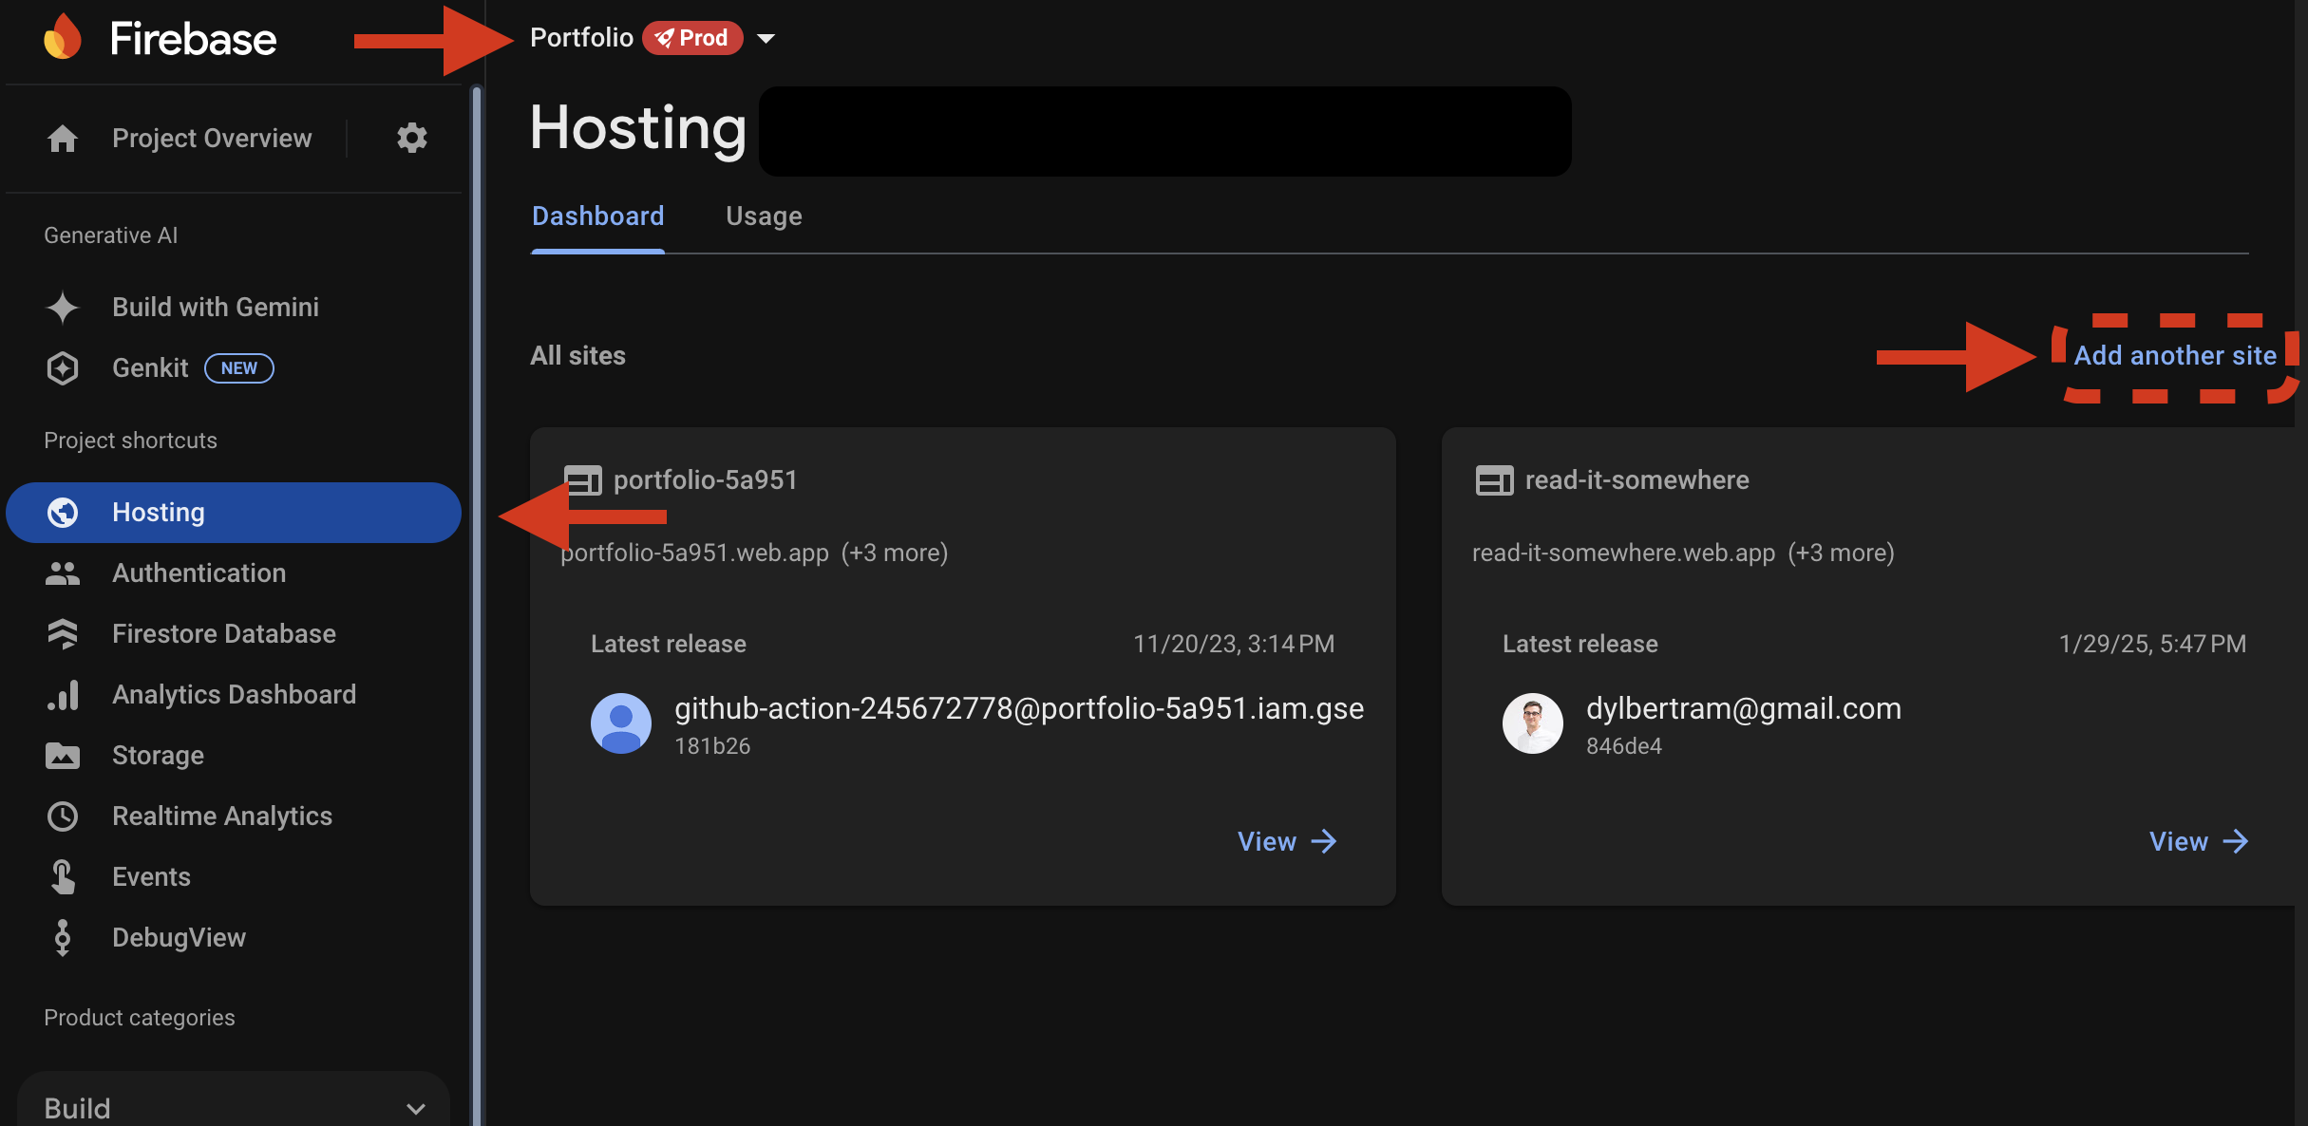Click the sidebar vertical scrollbar
Image resolution: width=2308 pixels, height=1126 pixels.
pos(477,606)
